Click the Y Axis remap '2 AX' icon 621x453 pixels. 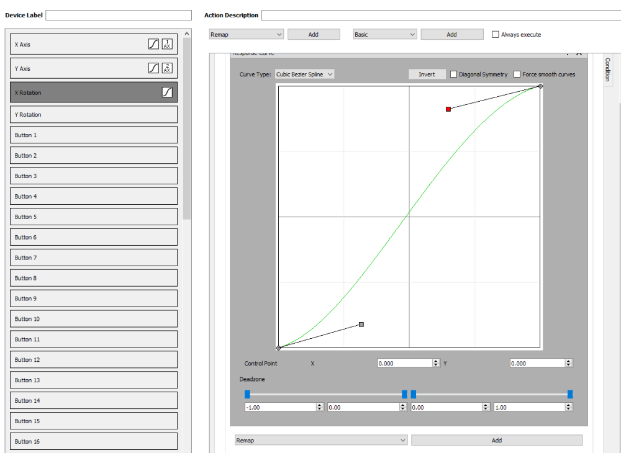[167, 68]
